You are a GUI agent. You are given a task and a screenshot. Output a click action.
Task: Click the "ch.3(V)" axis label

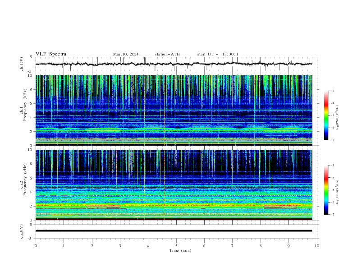click(x=22, y=231)
